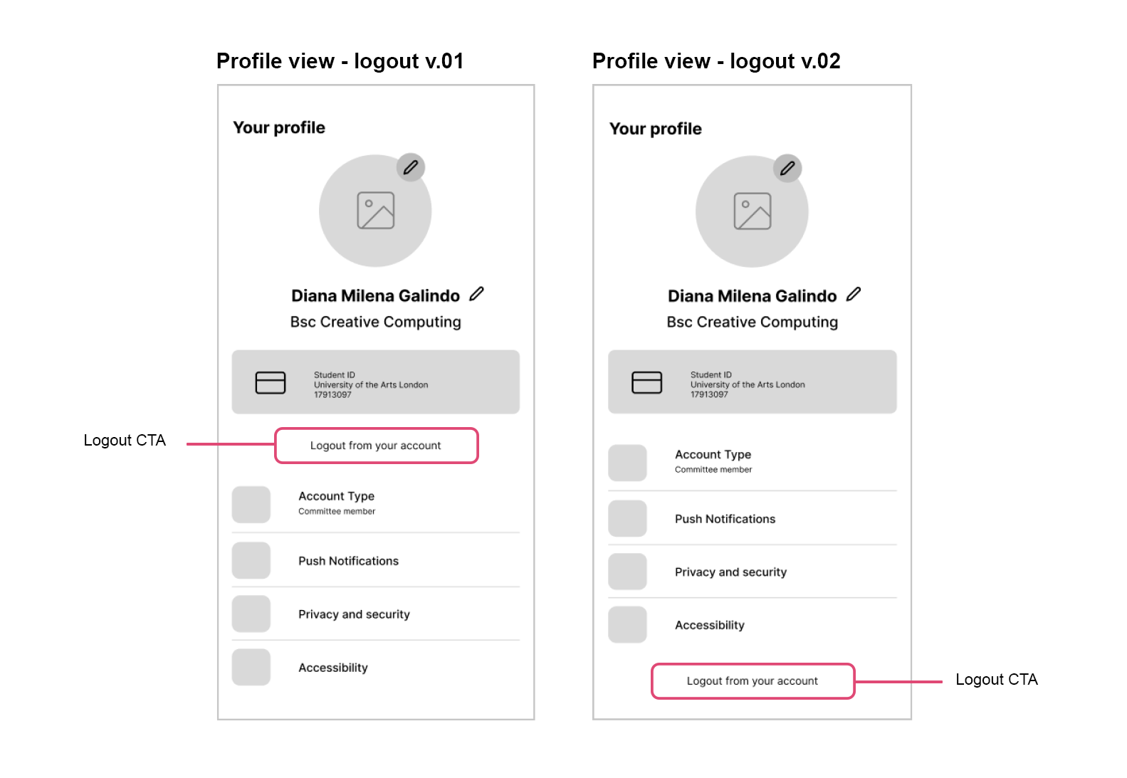The width and height of the screenshot is (1127, 778).
Task: Click avatar edit pencil in v.01 profile
Action: 411,167
